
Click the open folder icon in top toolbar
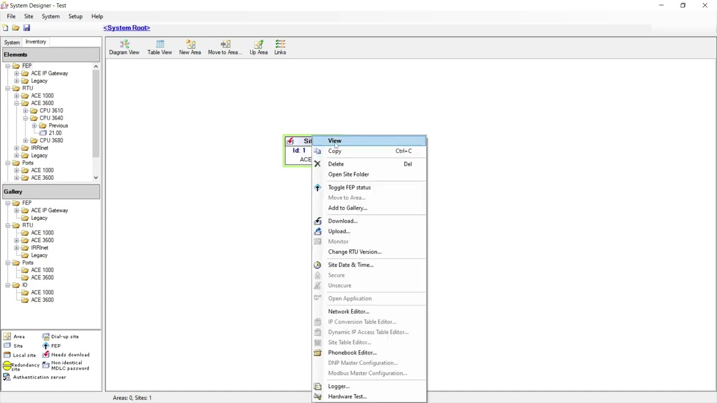click(x=16, y=28)
